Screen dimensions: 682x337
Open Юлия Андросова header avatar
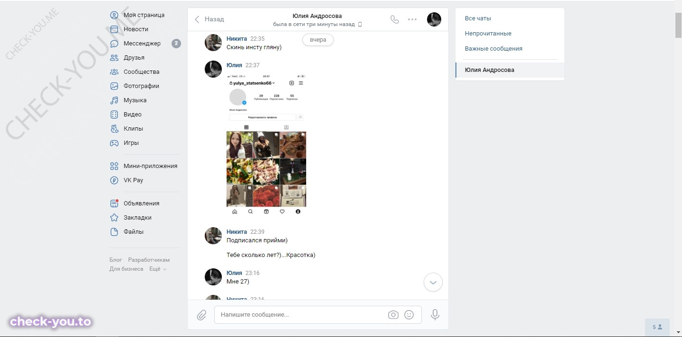tap(434, 19)
